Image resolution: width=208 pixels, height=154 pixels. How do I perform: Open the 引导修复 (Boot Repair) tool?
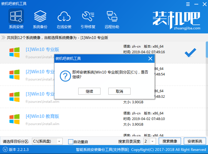coord(88,19)
